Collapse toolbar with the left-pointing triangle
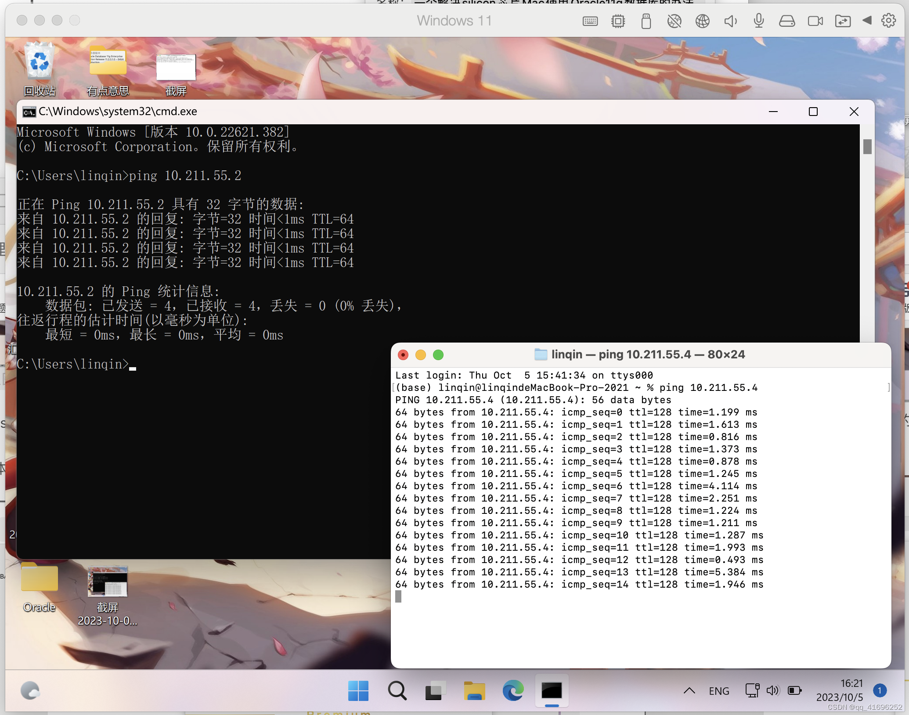Screen dimensions: 909x715 click(867, 20)
